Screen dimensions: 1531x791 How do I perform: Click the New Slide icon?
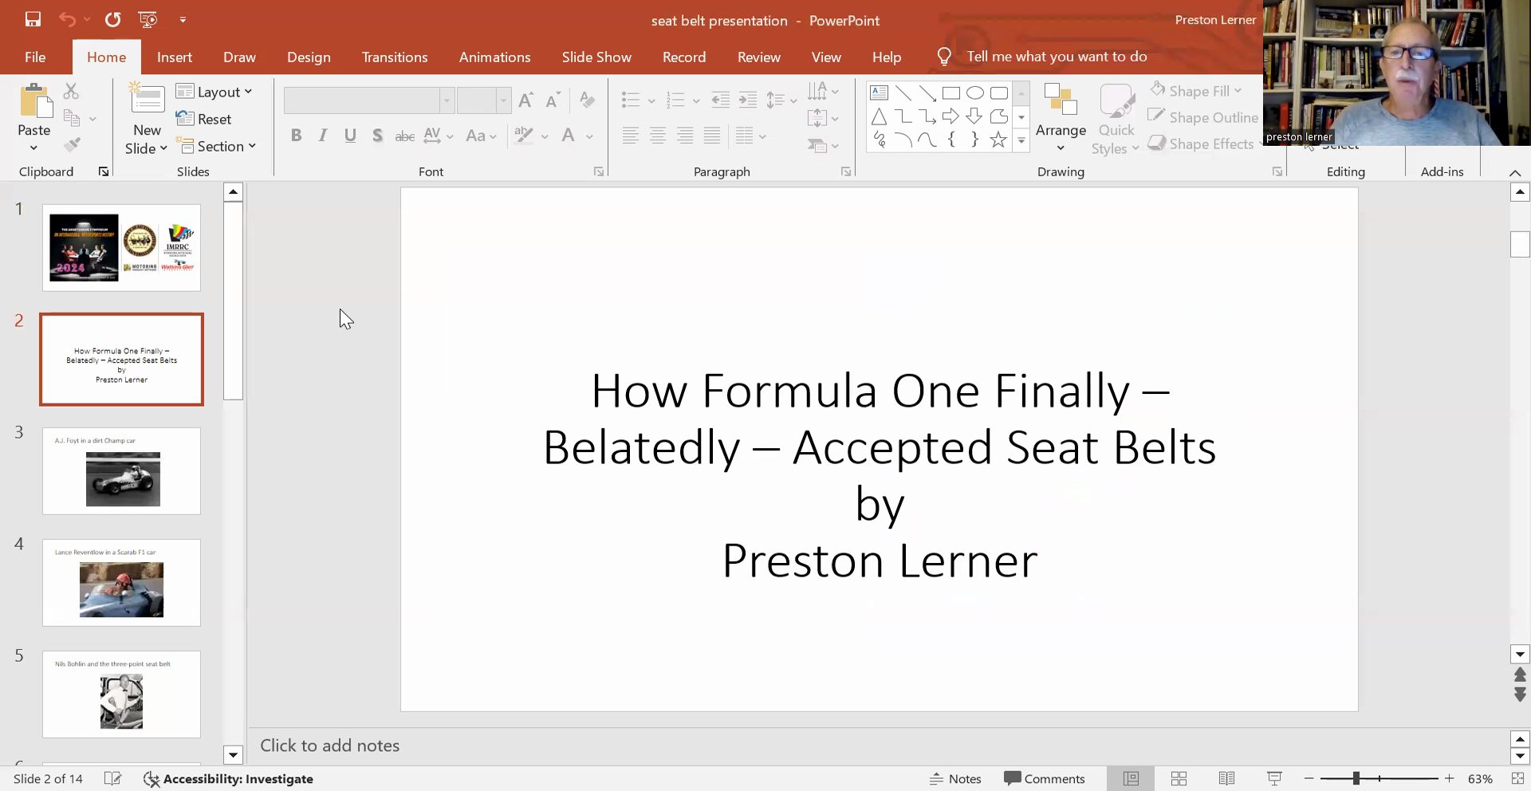[x=147, y=100]
